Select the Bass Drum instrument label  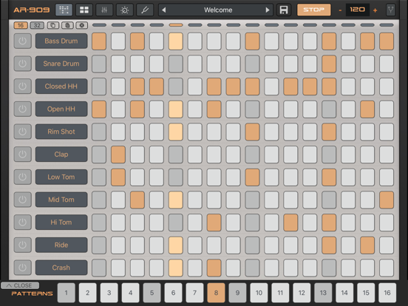point(61,41)
